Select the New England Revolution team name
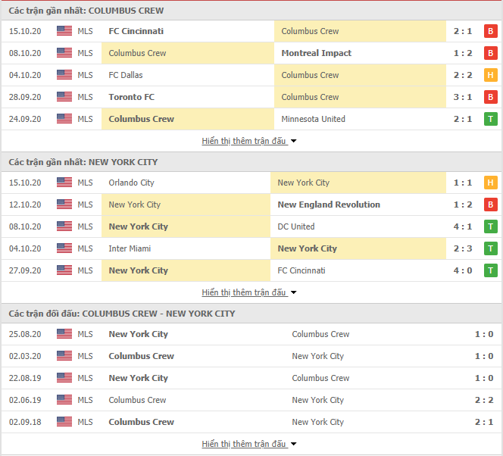The image size is (503, 456). coord(329,205)
